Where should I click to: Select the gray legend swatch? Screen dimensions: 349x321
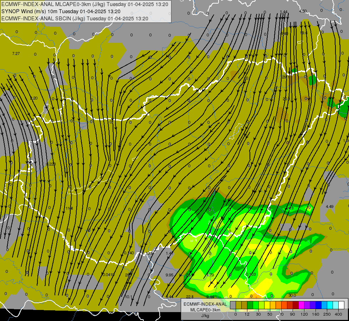[x=233, y=305]
